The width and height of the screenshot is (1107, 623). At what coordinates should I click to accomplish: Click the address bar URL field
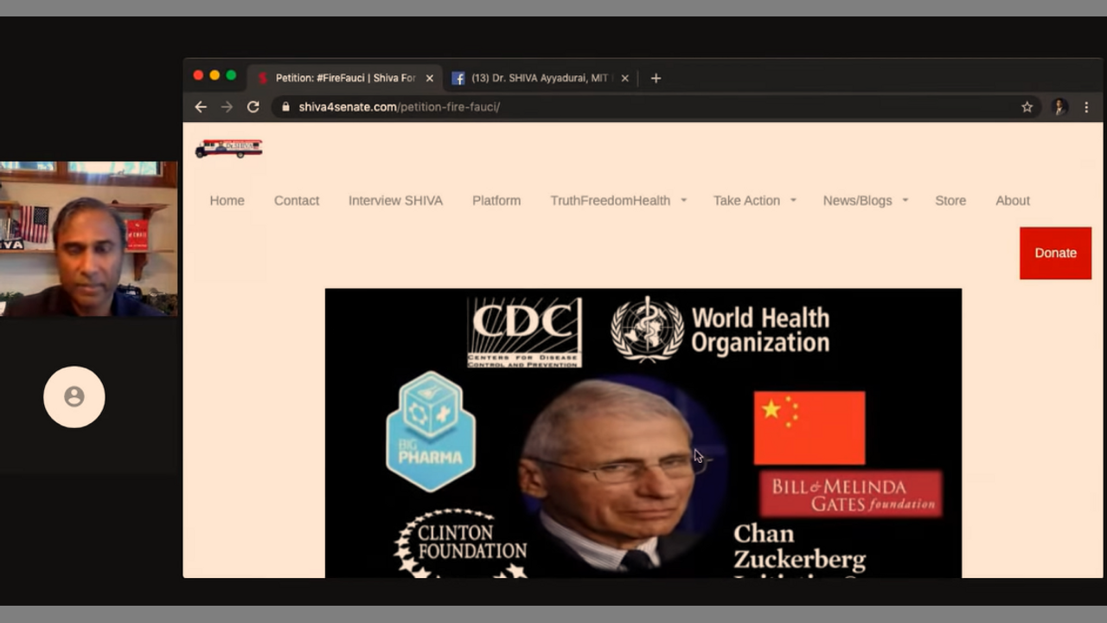click(605, 106)
